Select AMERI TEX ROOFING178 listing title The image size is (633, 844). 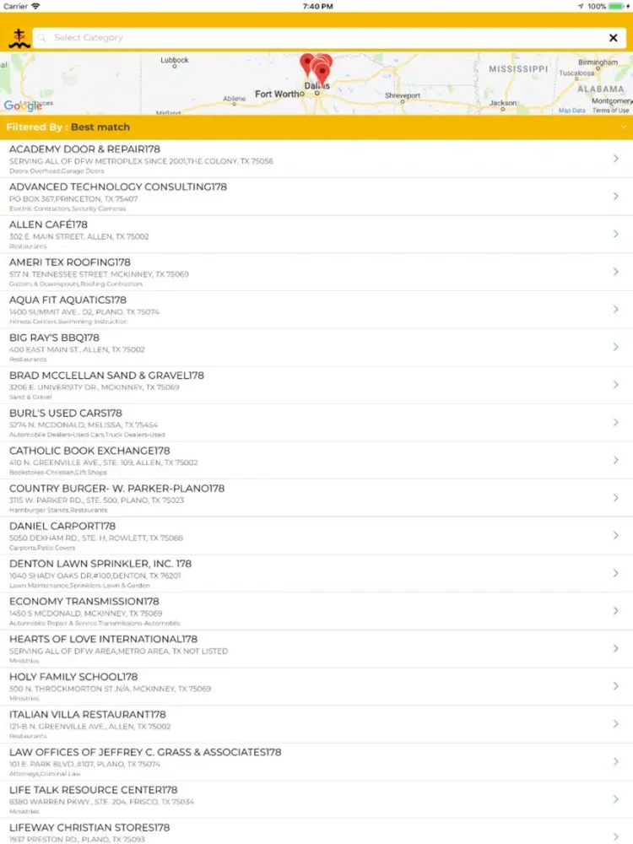click(70, 262)
